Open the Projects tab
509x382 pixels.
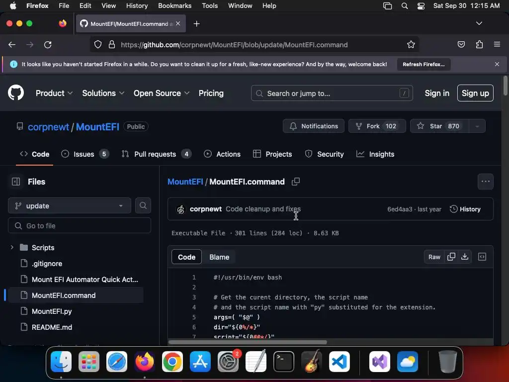(272, 154)
